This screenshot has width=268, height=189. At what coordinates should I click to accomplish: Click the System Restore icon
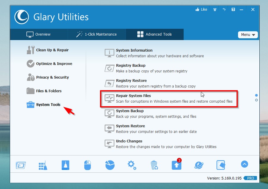110,129
